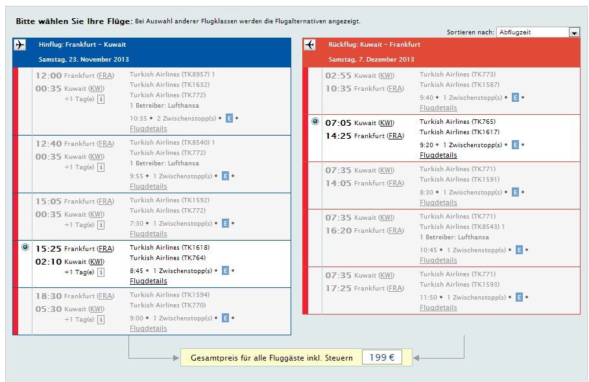Click the blue E class icon for the 12:00 Frankfurt flight
The height and width of the screenshot is (382, 589).
[x=229, y=119]
